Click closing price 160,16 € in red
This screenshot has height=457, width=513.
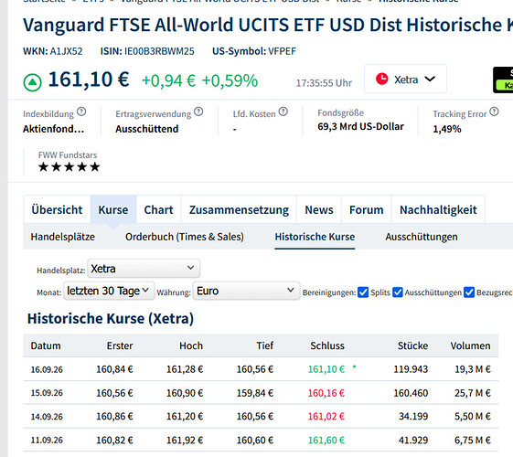[x=326, y=393]
